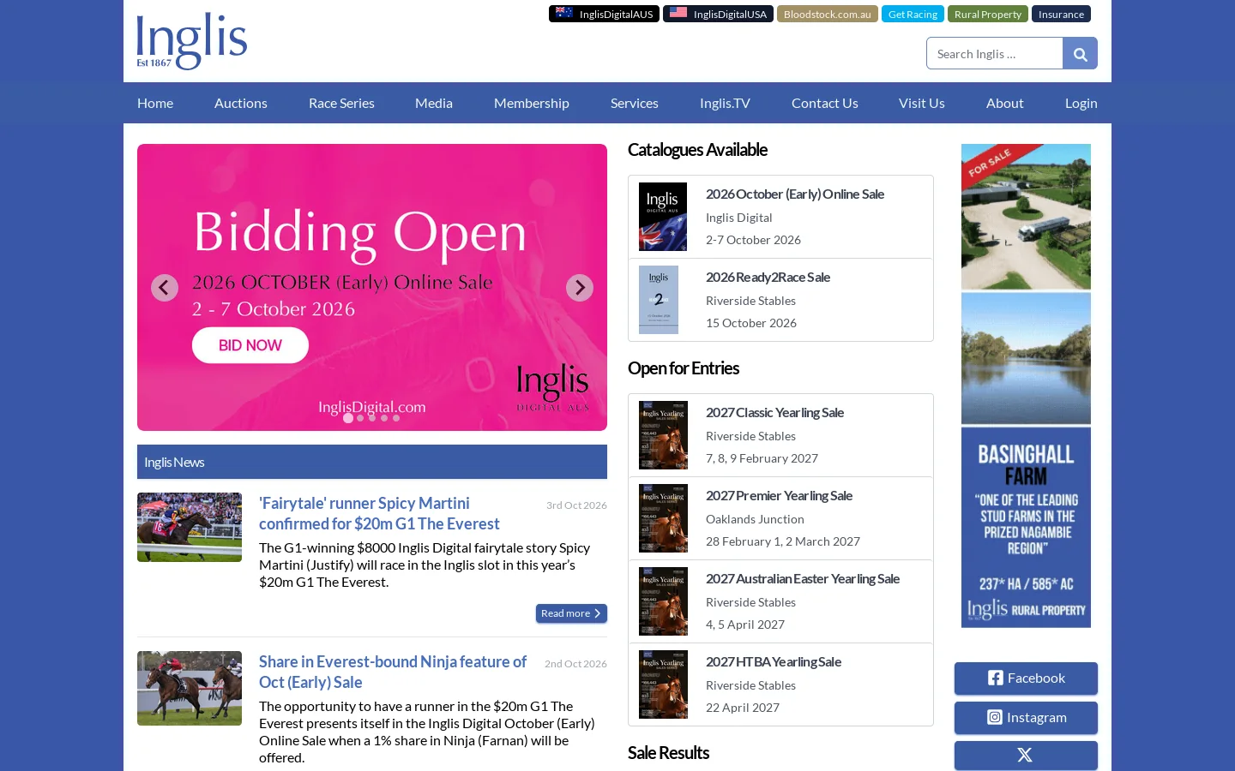The height and width of the screenshot is (771, 1235).
Task: Open the Instagram page button
Action: pyautogui.click(x=1026, y=717)
